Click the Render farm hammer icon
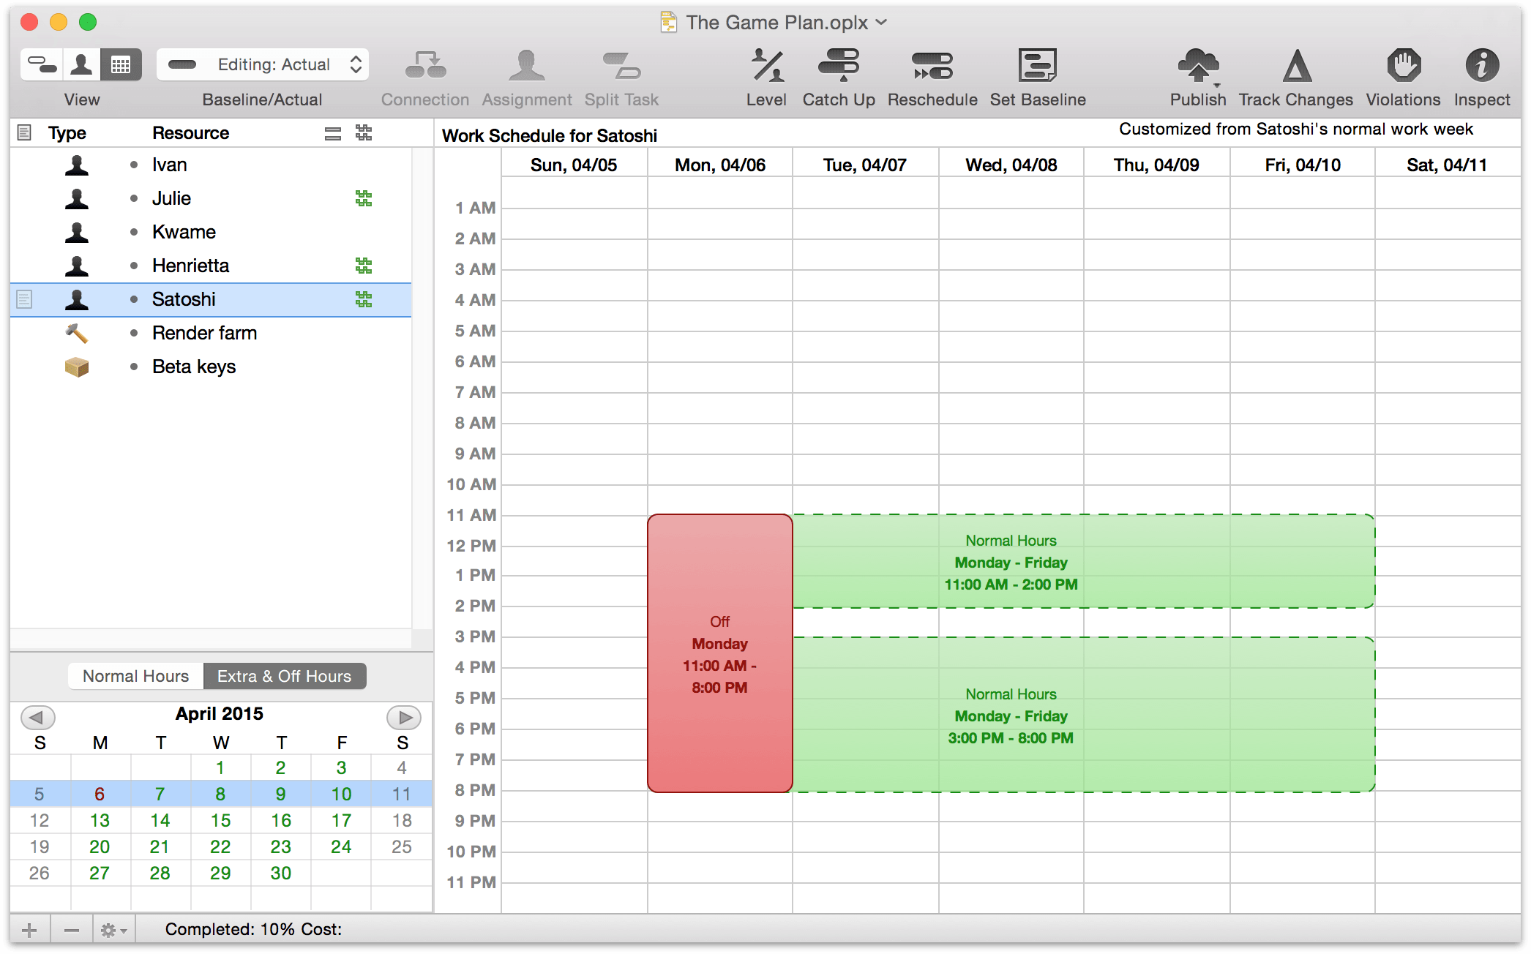This screenshot has height=954, width=1531. click(77, 333)
